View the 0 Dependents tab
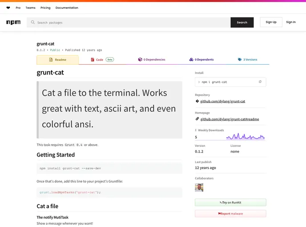This screenshot has width=306, height=227. [201, 59]
